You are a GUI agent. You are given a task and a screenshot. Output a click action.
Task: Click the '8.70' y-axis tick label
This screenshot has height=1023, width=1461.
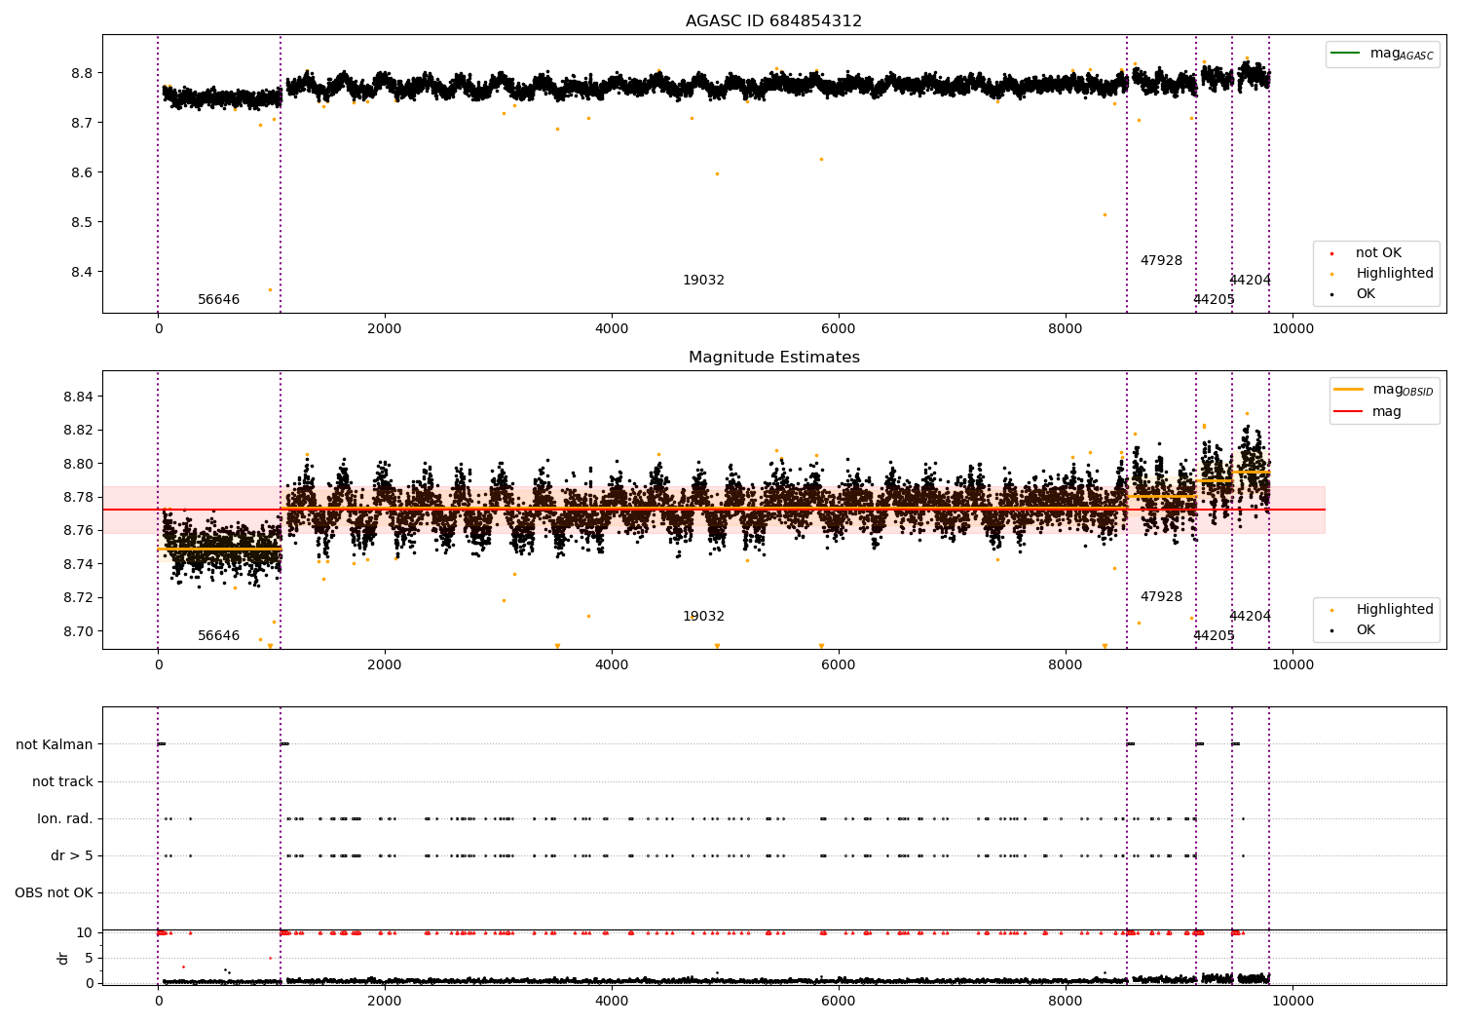(x=78, y=631)
